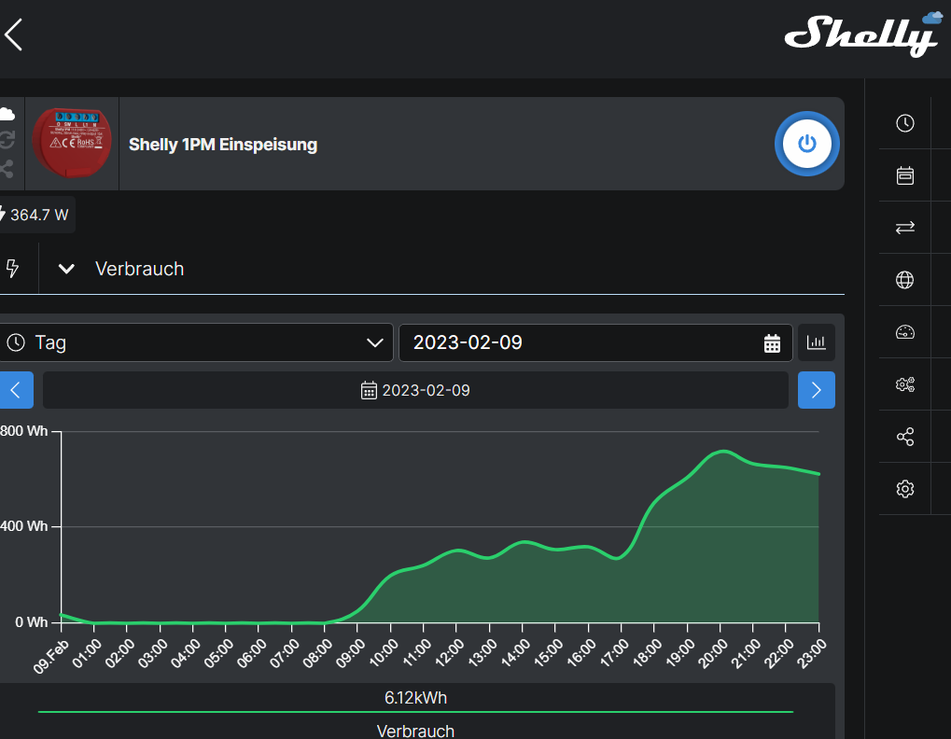The width and height of the screenshot is (951, 739).
Task: Click the share icon in right sidebar
Action: [x=905, y=437]
